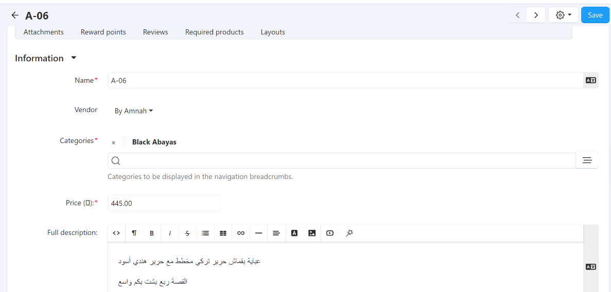
Task: Click the translate icon beside Full description
Action: pos(591,267)
